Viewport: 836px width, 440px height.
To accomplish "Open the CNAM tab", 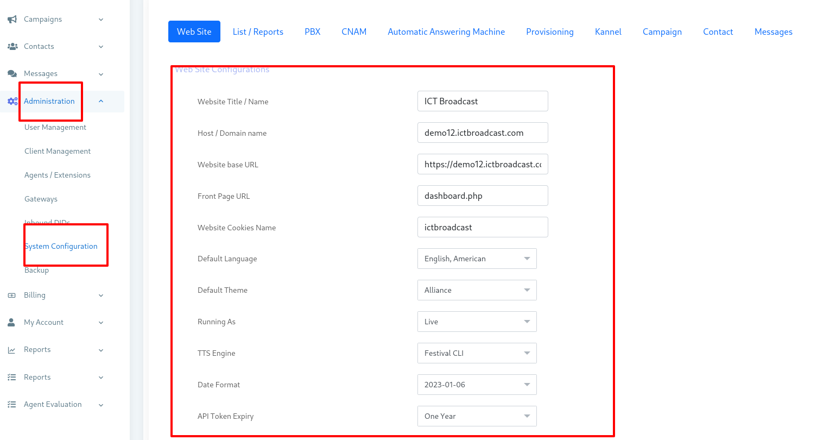I will [x=354, y=32].
